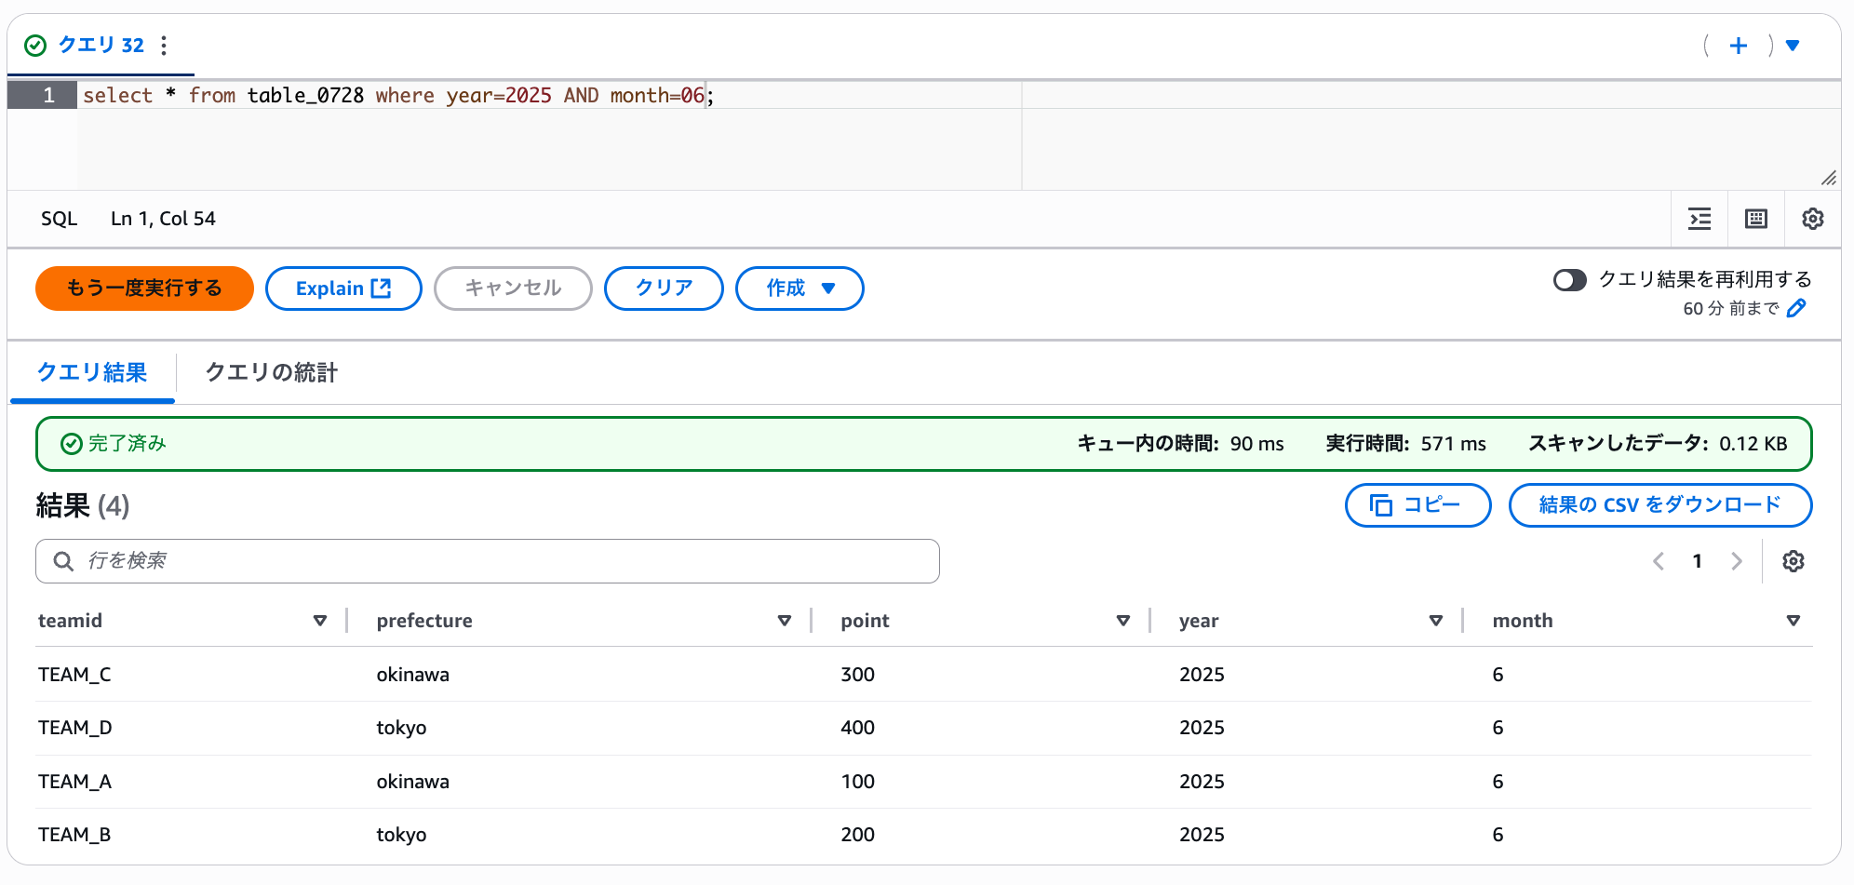Click the editor resize handle corner
The height and width of the screenshot is (885, 1854).
(1828, 178)
